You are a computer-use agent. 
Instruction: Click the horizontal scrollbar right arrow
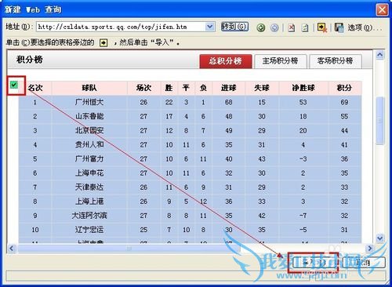(x=369, y=248)
